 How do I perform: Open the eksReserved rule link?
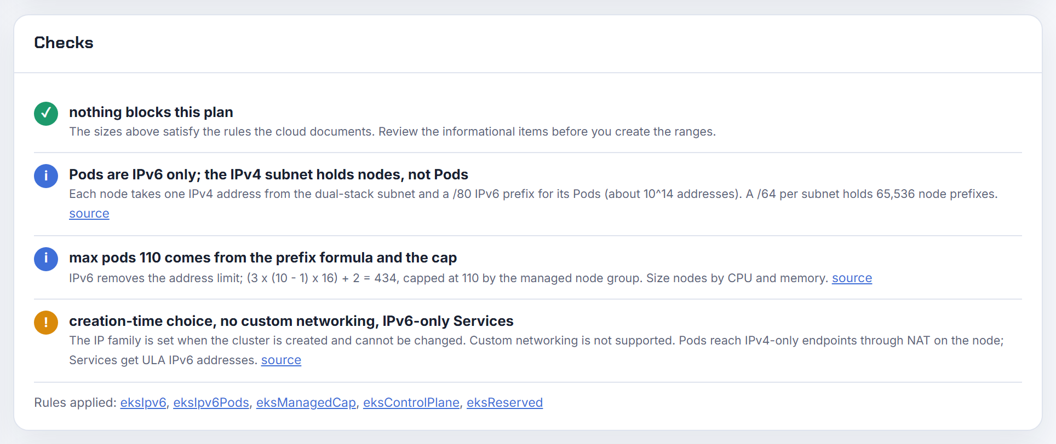click(504, 403)
